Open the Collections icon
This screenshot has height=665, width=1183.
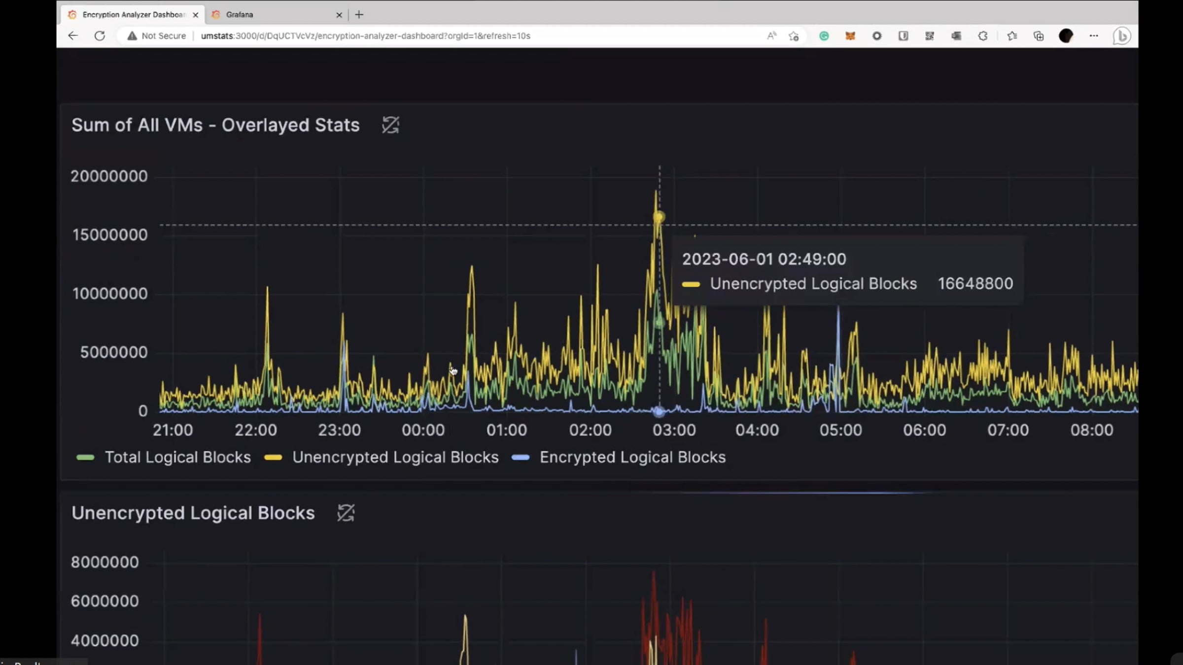coord(1039,35)
